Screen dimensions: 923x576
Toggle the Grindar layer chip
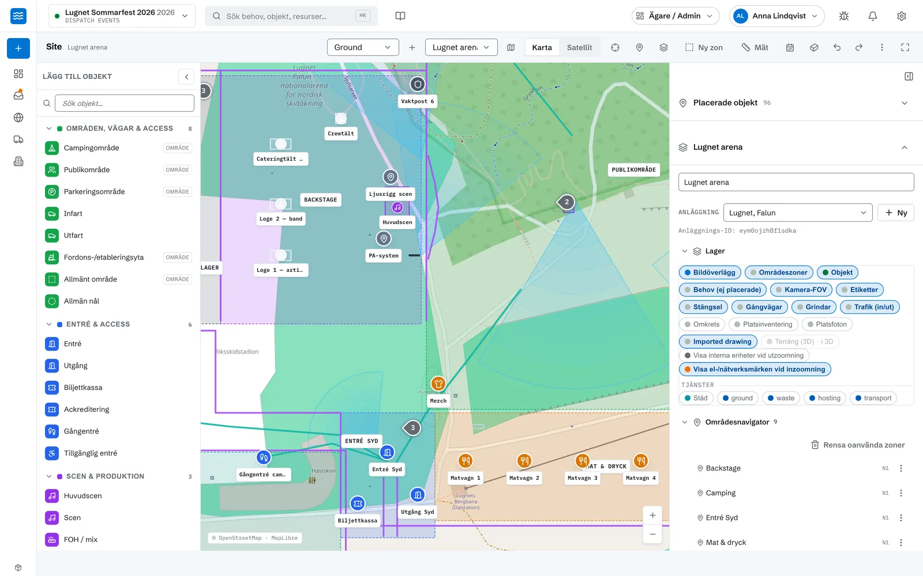814,307
